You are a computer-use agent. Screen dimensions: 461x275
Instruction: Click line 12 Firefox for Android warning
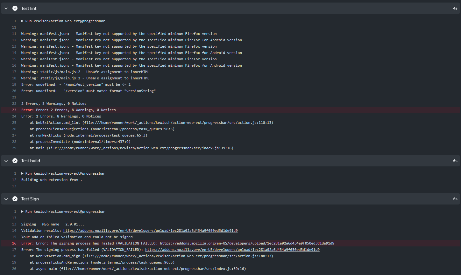131,40
